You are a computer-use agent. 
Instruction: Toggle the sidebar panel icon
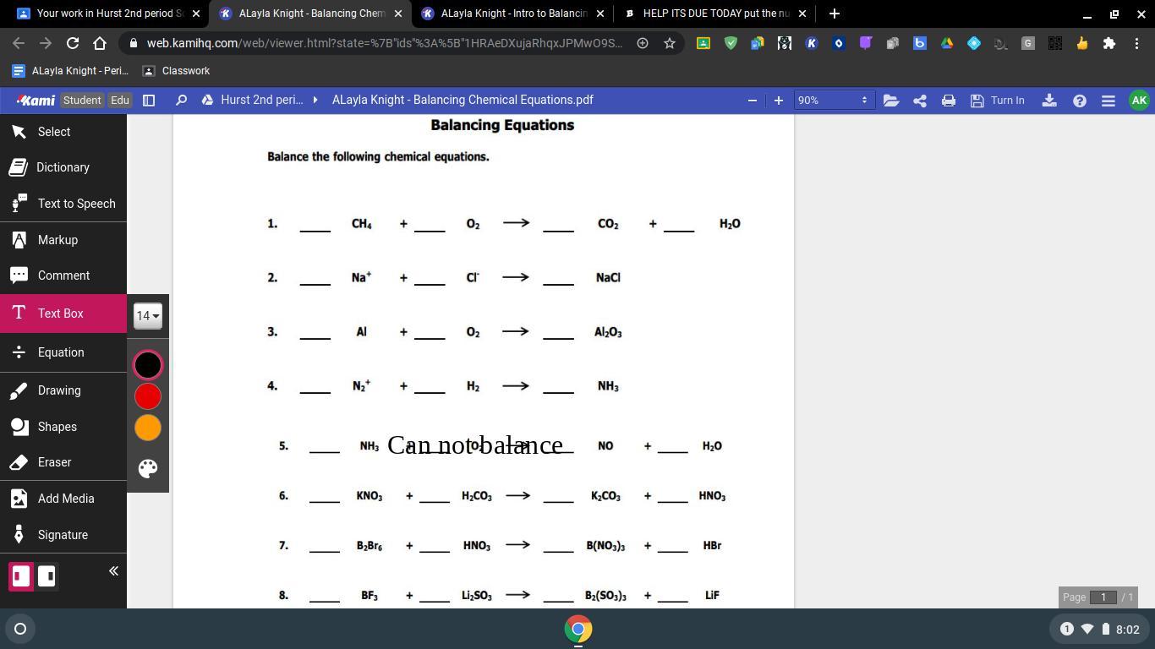(x=149, y=101)
